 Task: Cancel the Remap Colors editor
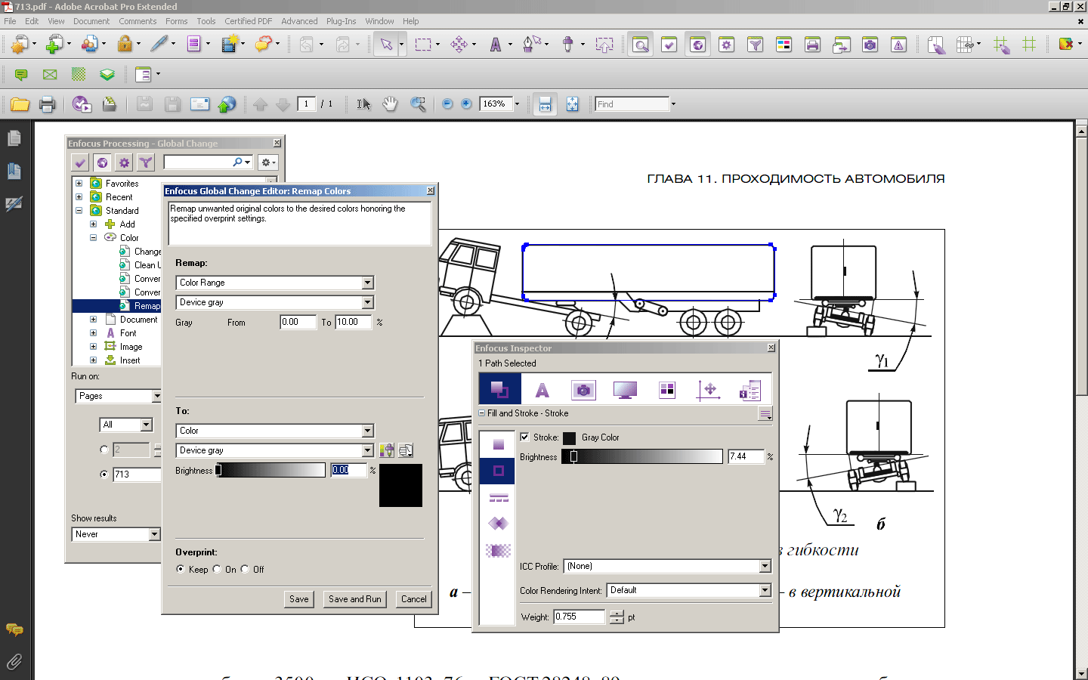[413, 599]
